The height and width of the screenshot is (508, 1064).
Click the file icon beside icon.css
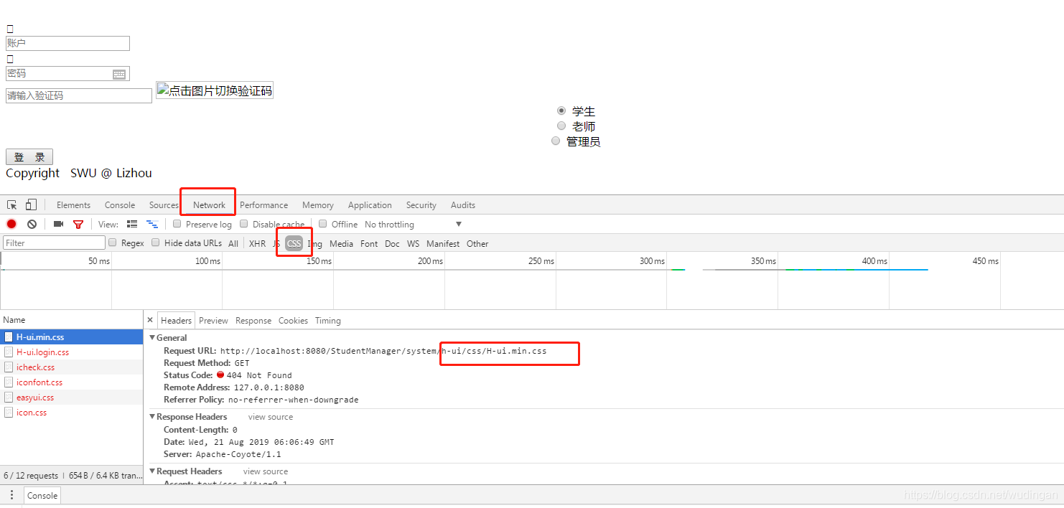click(9, 413)
